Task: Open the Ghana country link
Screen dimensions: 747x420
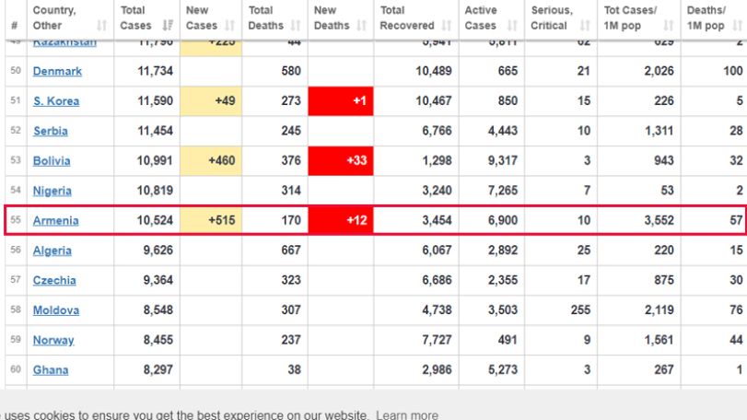Action: pyautogui.click(x=51, y=370)
